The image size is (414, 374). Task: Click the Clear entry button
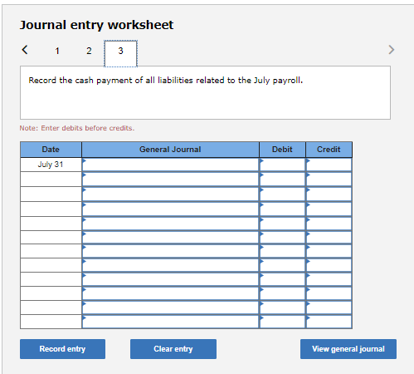point(173,349)
